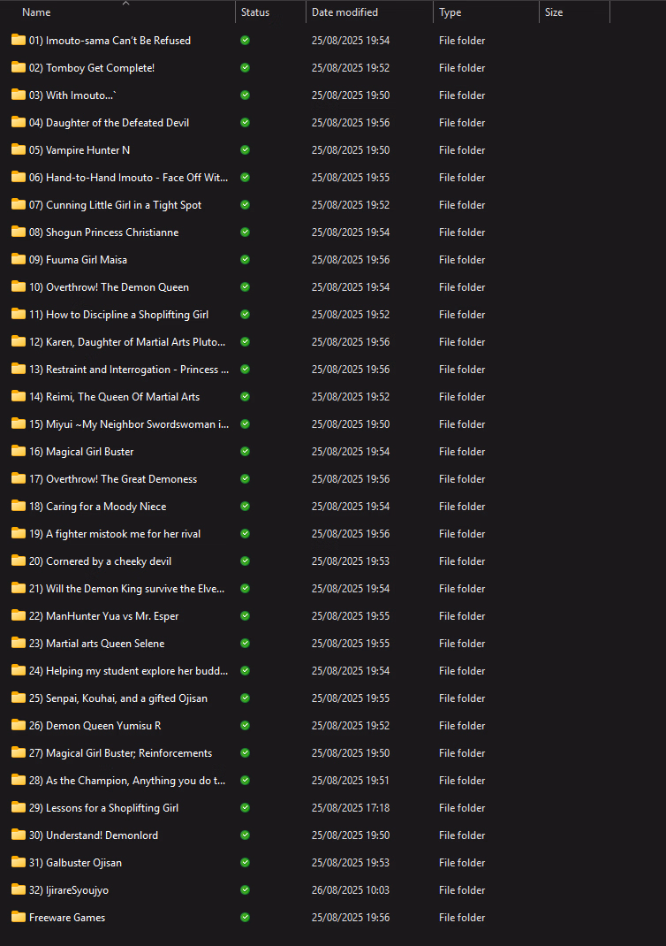This screenshot has width=666, height=946.
Task: Click status checkmark for Freeware Games folder
Action: click(245, 918)
